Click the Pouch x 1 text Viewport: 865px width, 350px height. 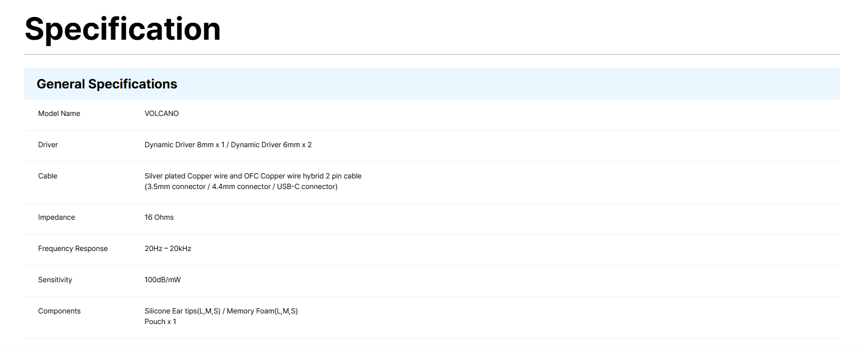(160, 321)
